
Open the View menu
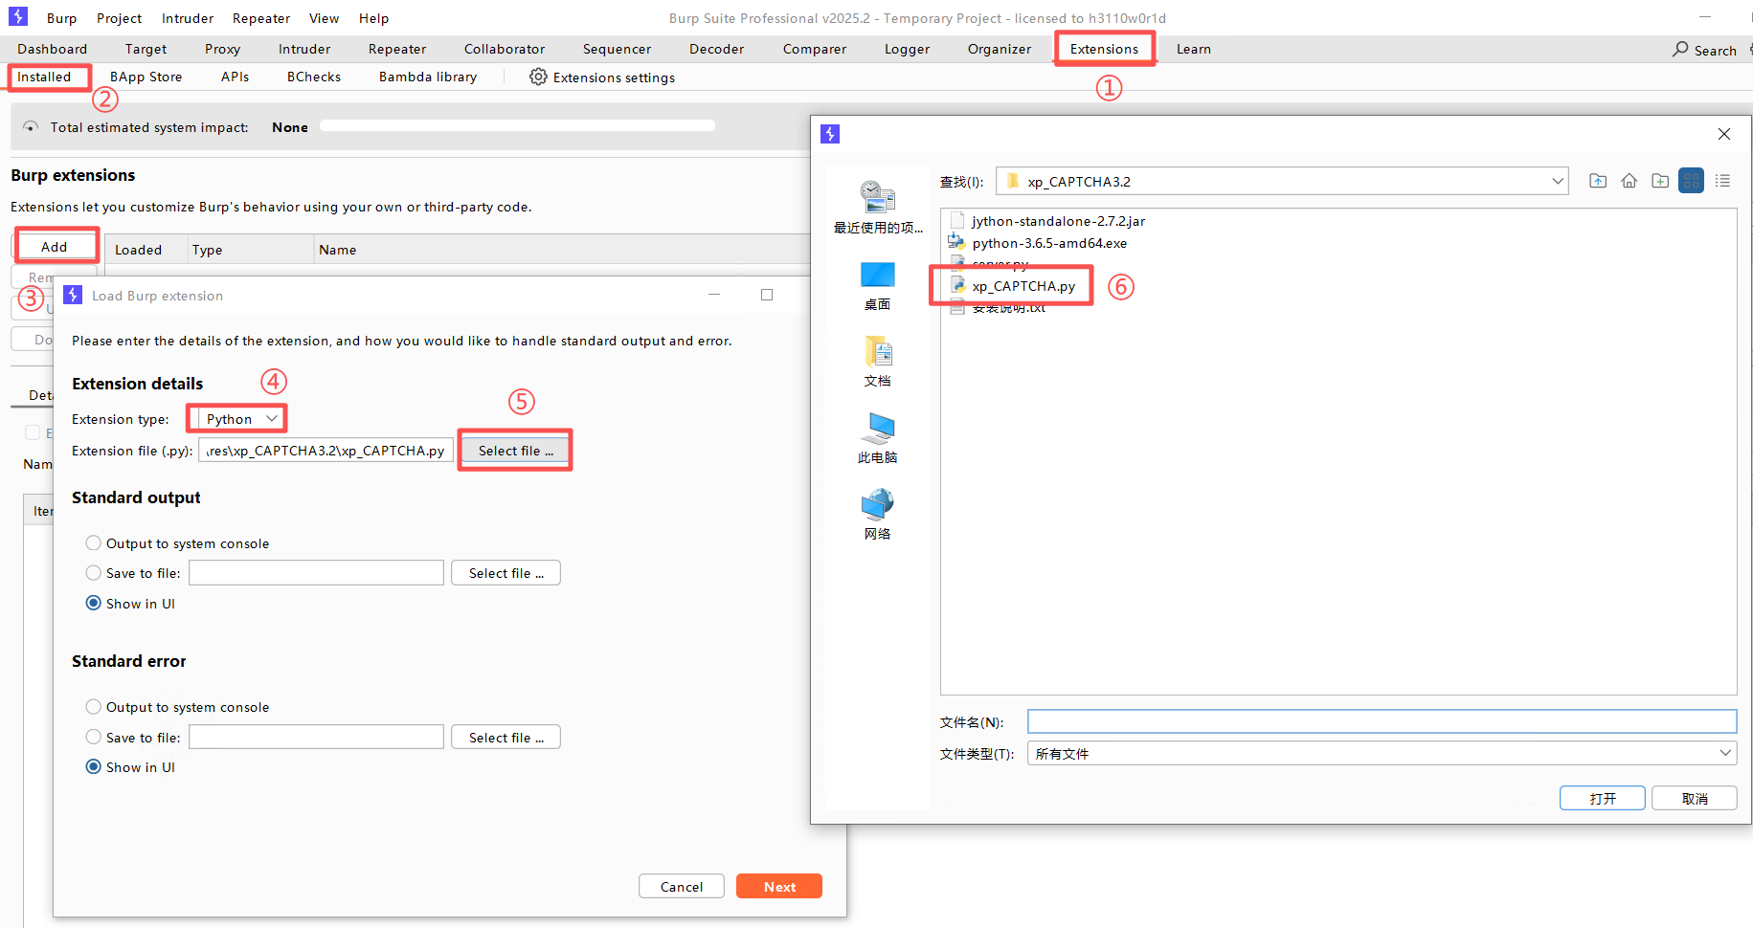tap(324, 18)
